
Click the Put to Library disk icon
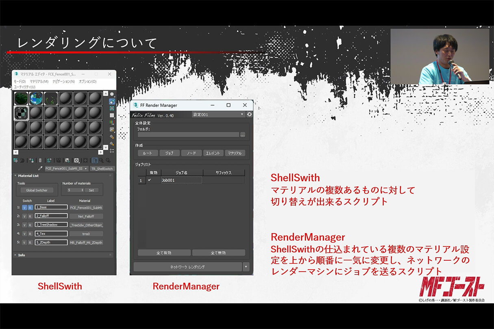click(x=67, y=160)
